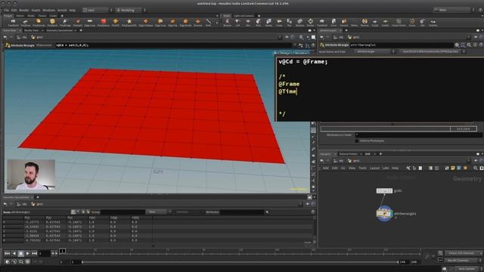Select the Reverse shelf tool

coord(365,22)
